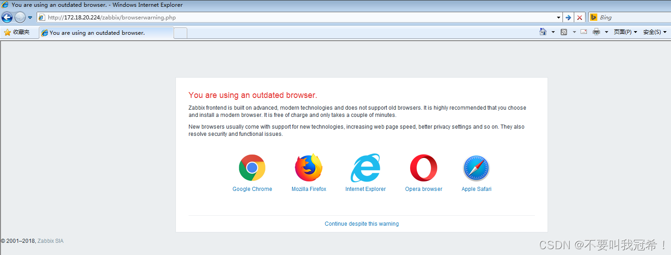Open Favorites (收藏夹) star button

[x=17, y=32]
